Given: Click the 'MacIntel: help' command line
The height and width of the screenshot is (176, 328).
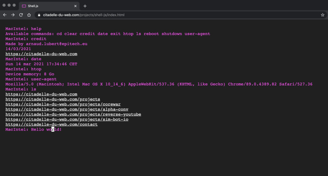Looking at the screenshot, I should [23, 29].
